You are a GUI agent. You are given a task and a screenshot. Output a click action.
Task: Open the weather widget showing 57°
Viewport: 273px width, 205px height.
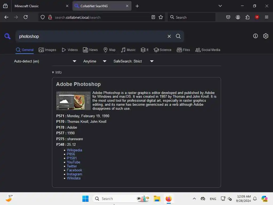(9, 198)
